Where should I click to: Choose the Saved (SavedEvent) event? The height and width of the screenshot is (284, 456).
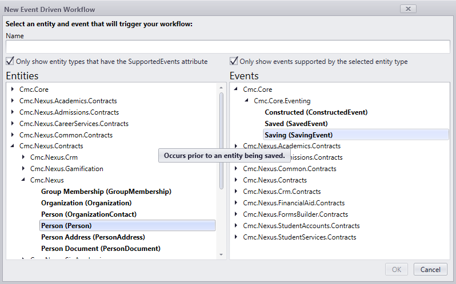click(296, 124)
